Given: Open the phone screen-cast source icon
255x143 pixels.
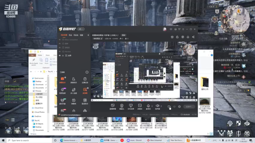Looking at the screenshot, I should 131,107.
